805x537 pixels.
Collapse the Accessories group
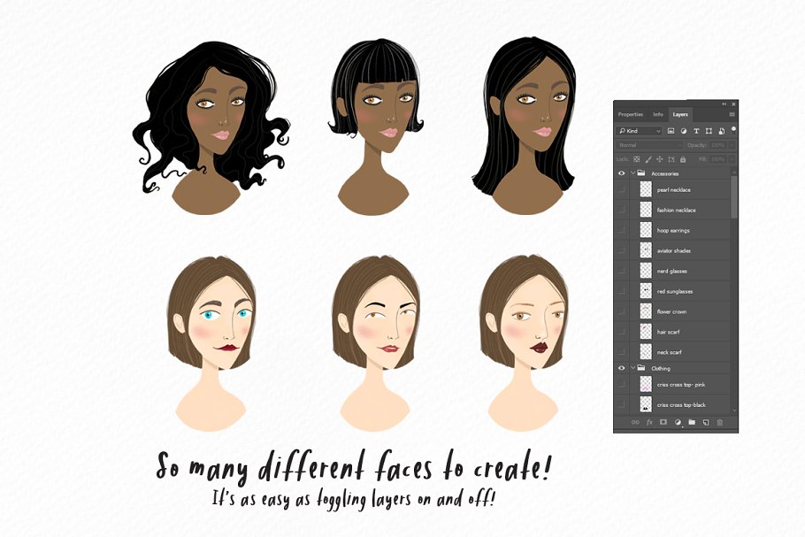click(632, 173)
